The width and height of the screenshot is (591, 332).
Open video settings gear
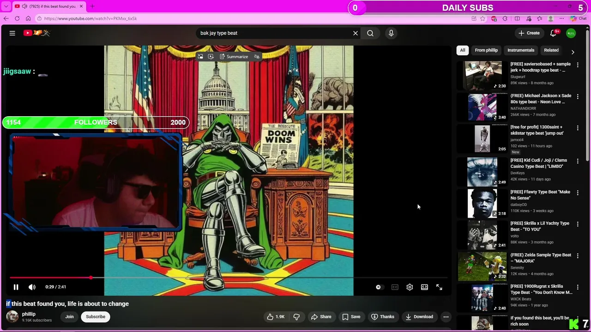tap(410, 287)
